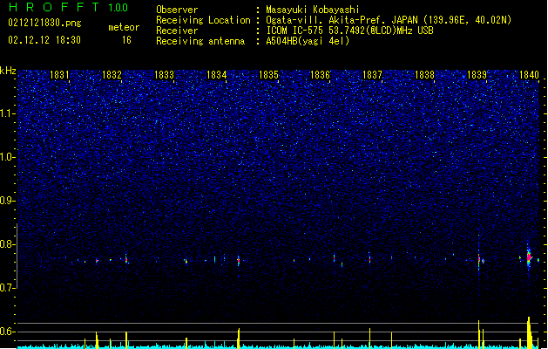Viewport: 548px width, 349px height.
Task: Click the 1838 time marker
Action: pos(424,75)
